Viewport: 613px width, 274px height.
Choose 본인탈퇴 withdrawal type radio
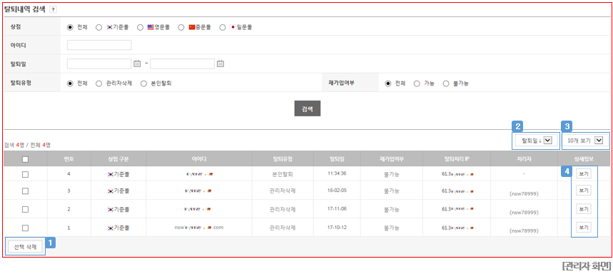143,83
